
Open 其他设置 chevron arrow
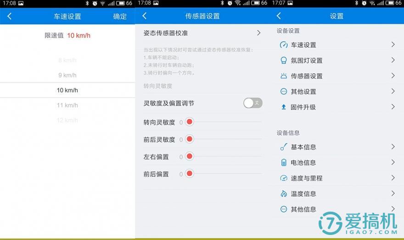coord(393,91)
